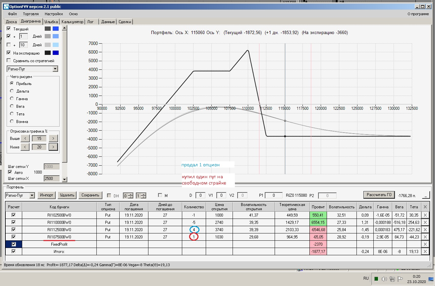Switch to the Улыбка tab
The width and height of the screenshot is (435, 286).
tap(51, 22)
